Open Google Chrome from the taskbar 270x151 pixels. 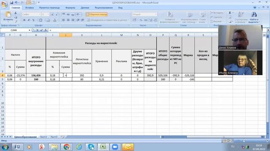(x=67, y=147)
